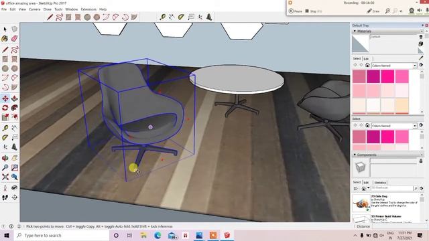Switch to Edit tab in Materials panel
429x241 pixels.
point(366,59)
